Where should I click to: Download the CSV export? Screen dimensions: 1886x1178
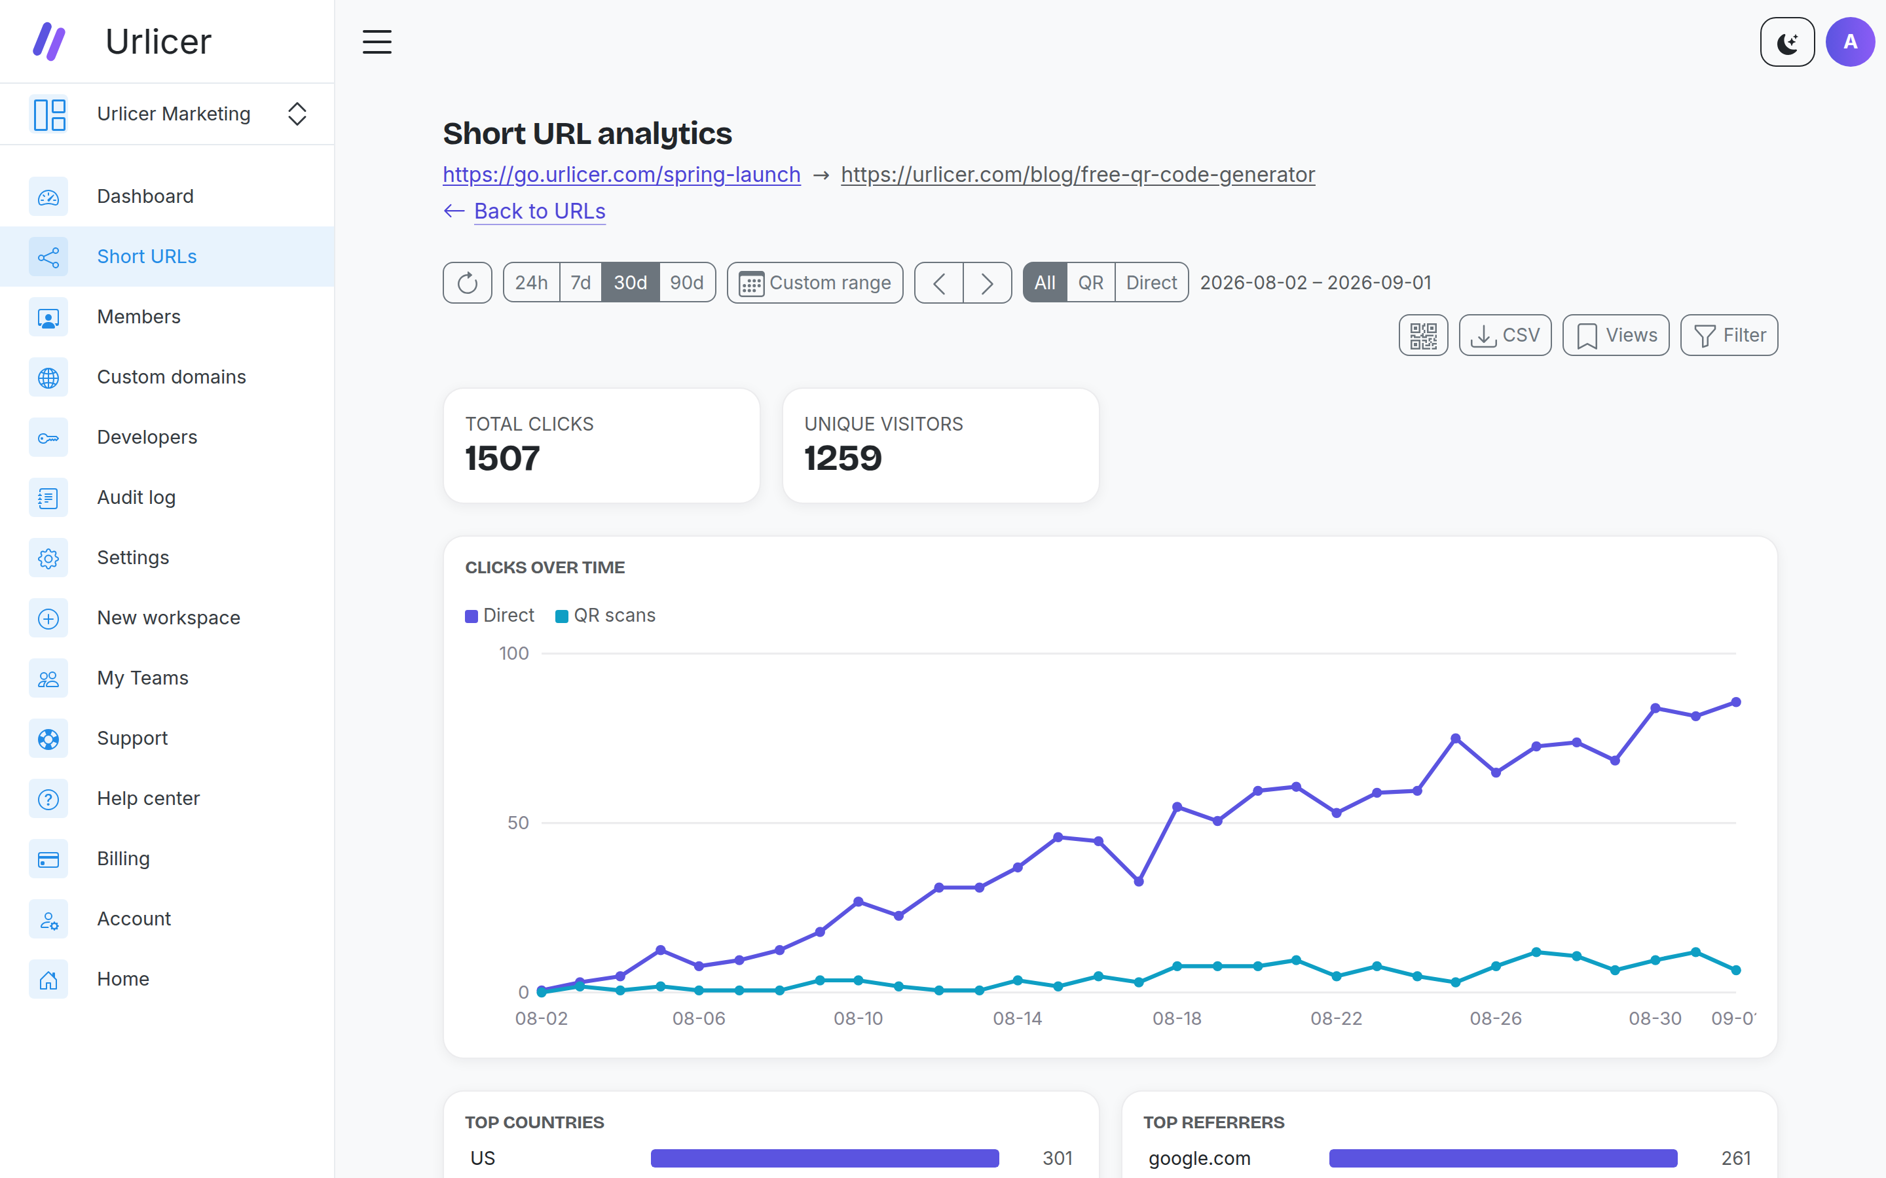coord(1505,336)
